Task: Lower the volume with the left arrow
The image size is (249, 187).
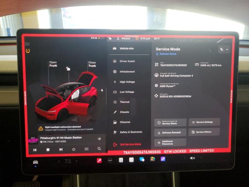Action: 184,158
